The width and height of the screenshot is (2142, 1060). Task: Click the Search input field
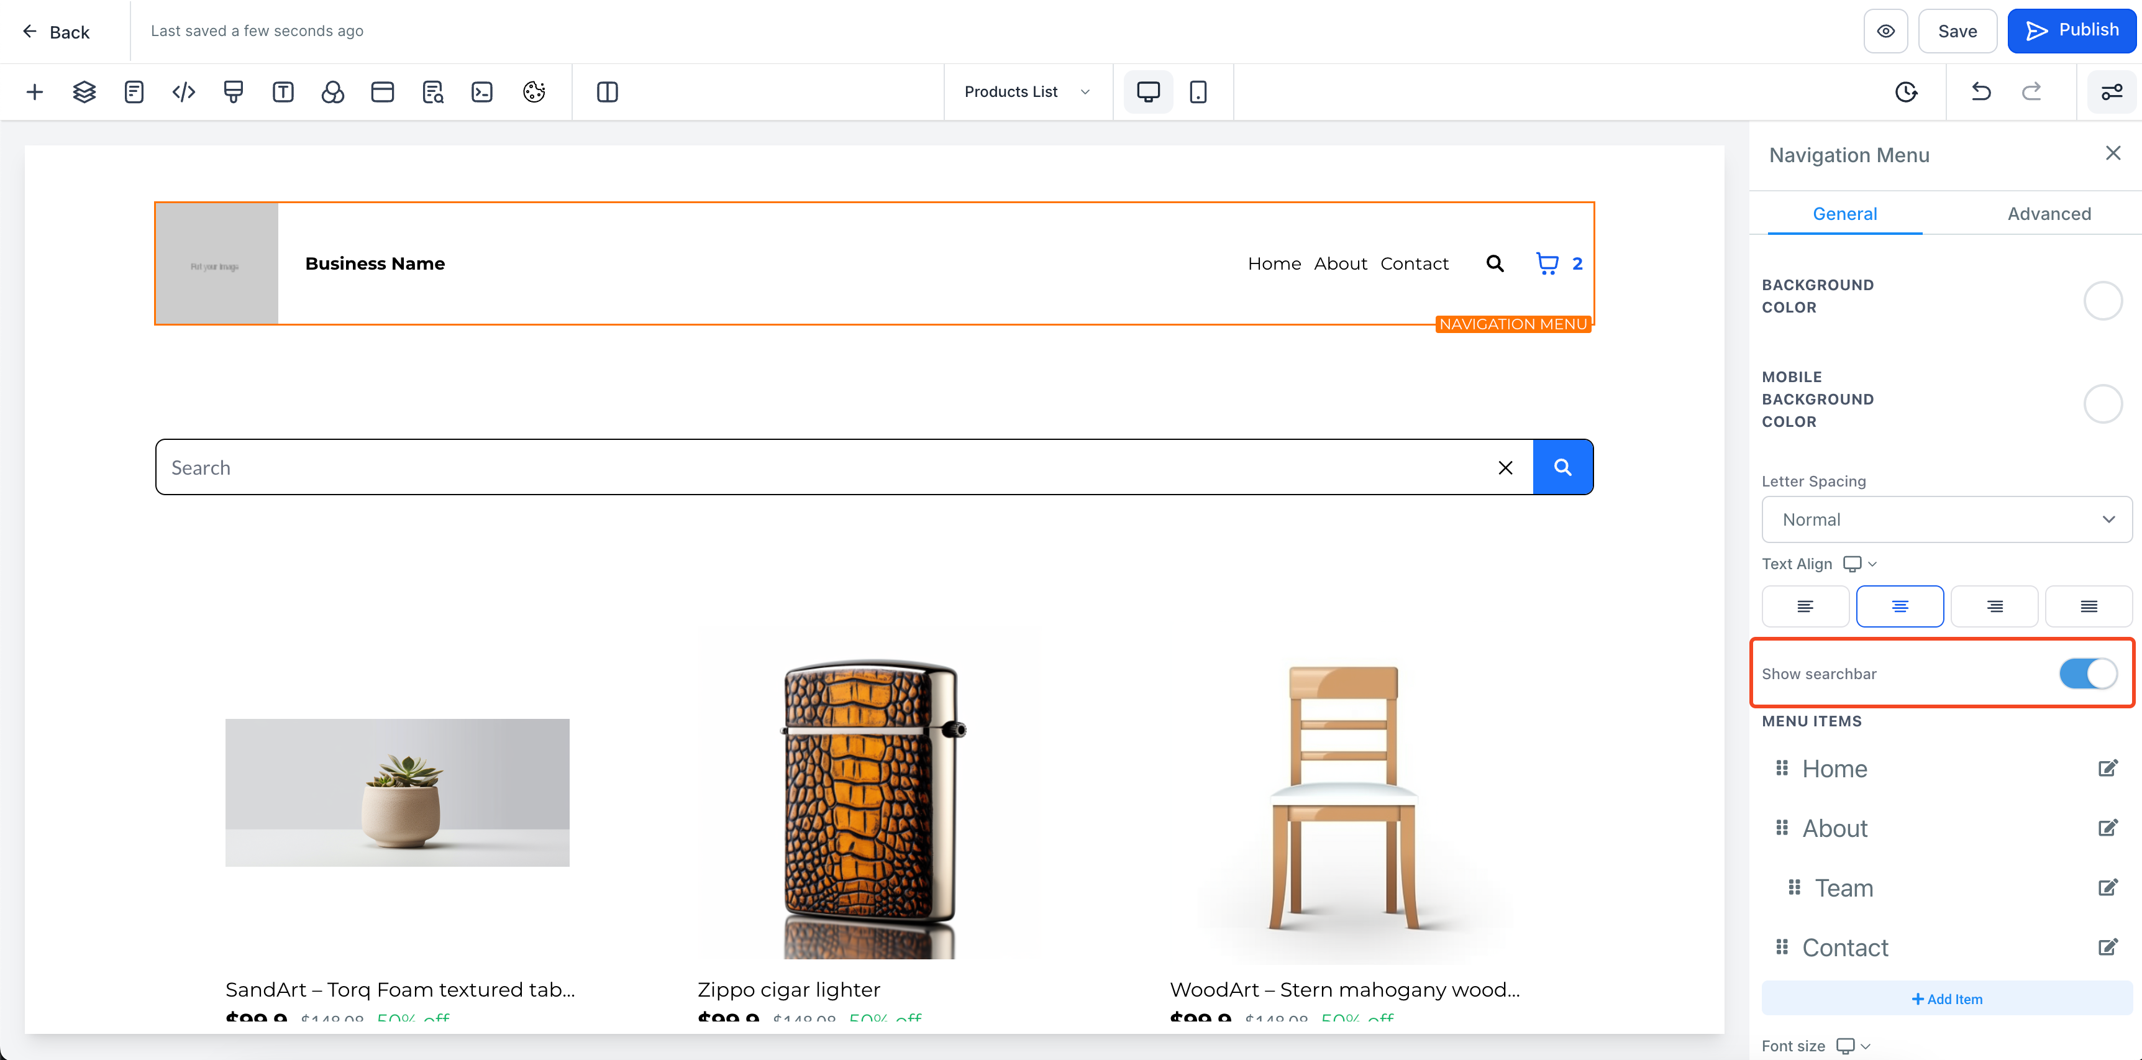[823, 467]
